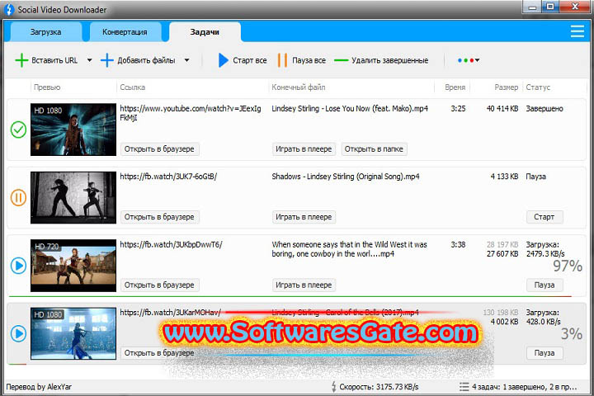Click the task list icon in status bar
The height and width of the screenshot is (396, 594).
tap(464, 387)
